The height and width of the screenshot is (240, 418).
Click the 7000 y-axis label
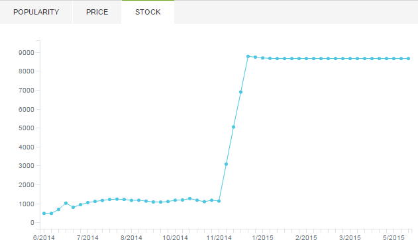point(26,91)
